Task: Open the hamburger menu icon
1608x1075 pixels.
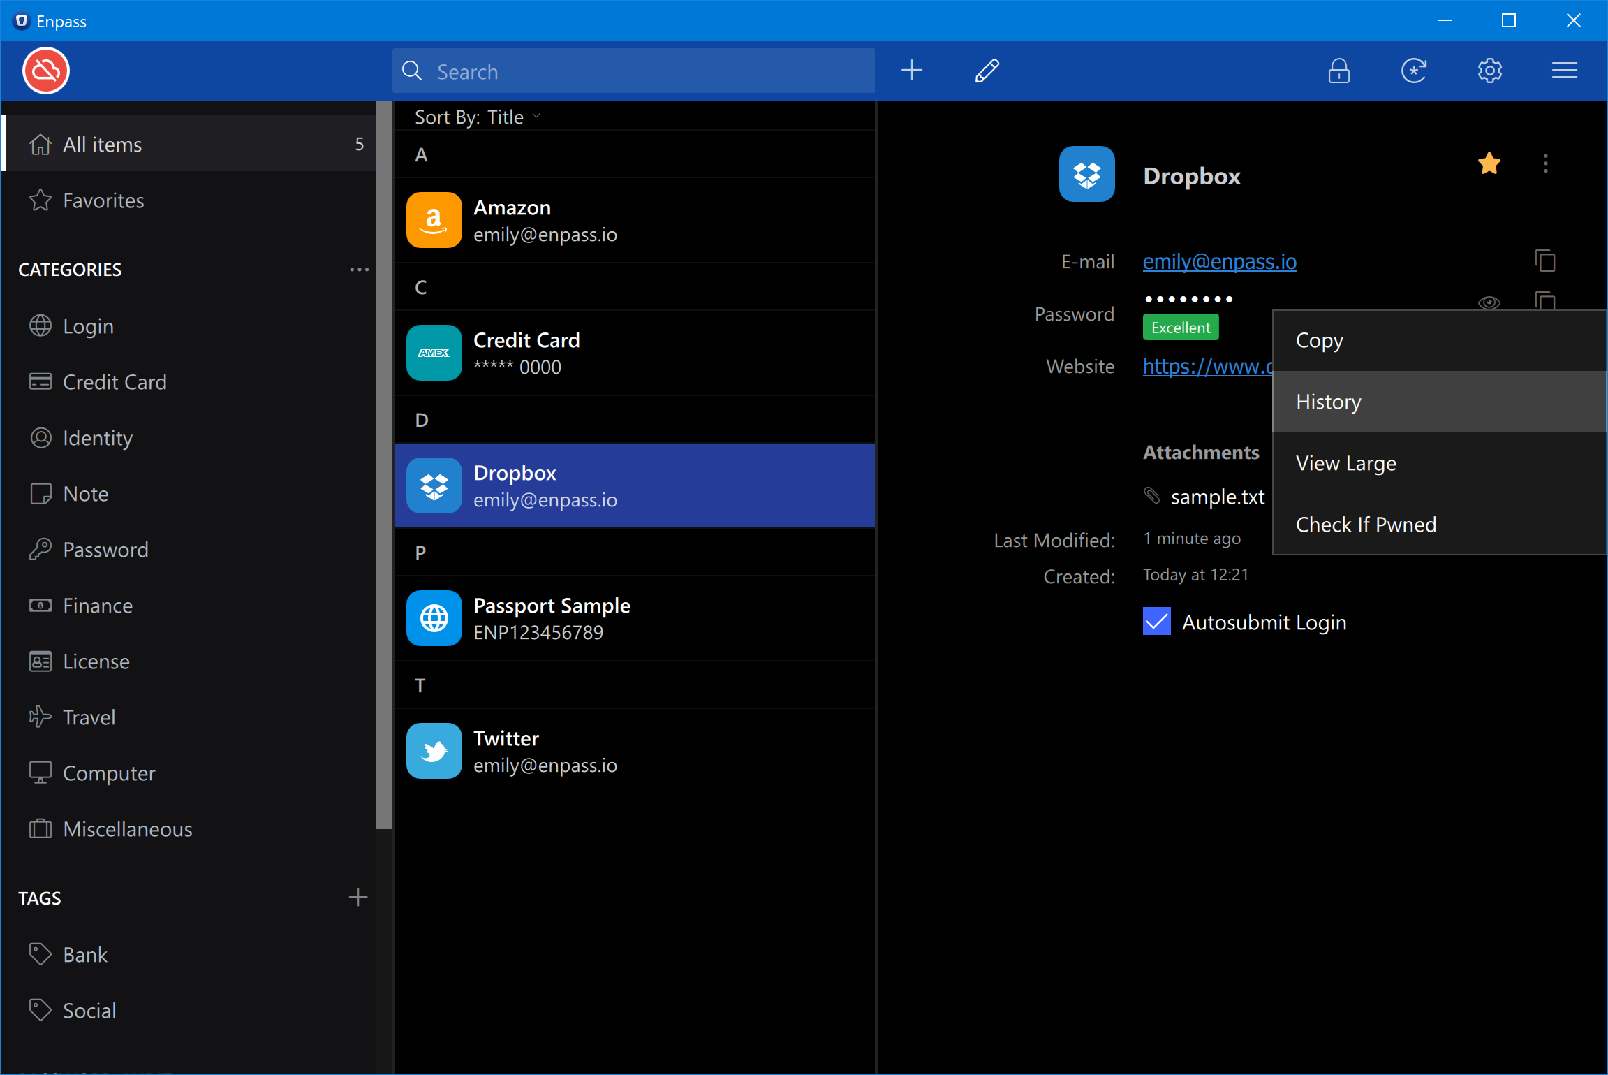Action: point(1565,71)
